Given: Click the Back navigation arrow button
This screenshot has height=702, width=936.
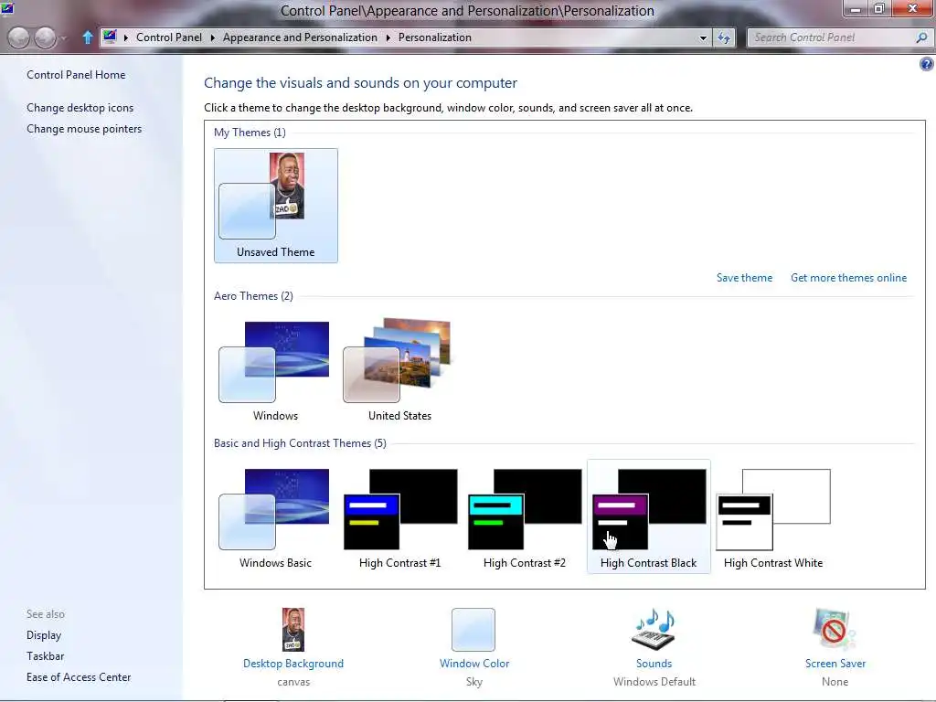Looking at the screenshot, I should [18, 37].
